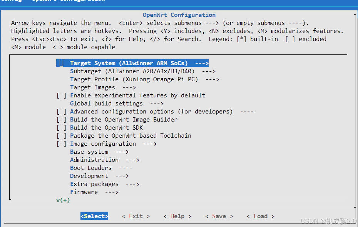This screenshot has height=227, width=358.
Task: Click the Load button
Action: [261, 216]
